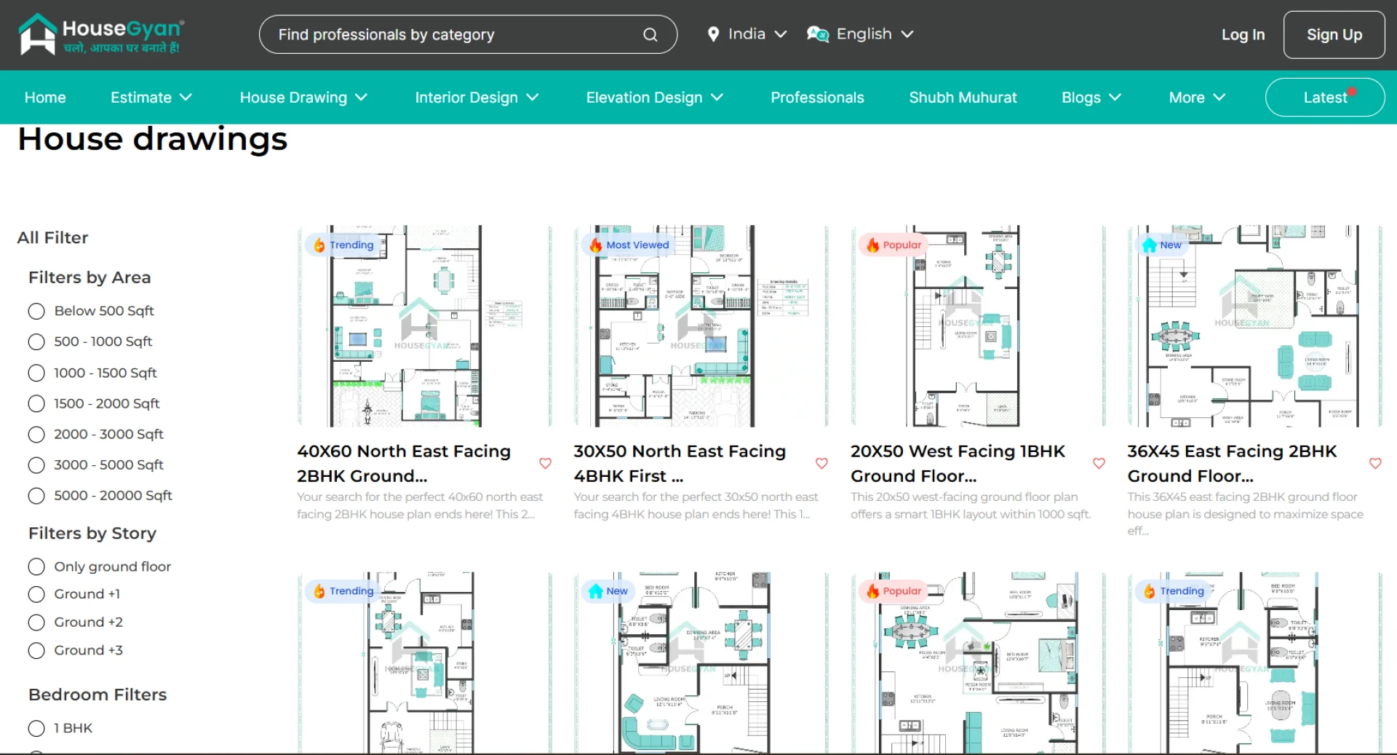The width and height of the screenshot is (1397, 755).
Task: Save the 36X45 East Facing plan with heart
Action: (x=1375, y=463)
